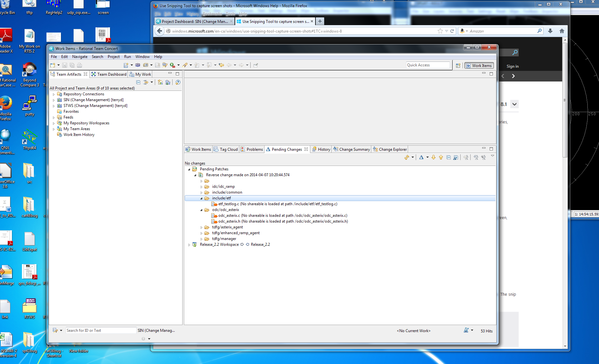Collapse the Pending Patches node
599x364 pixels.
(x=189, y=169)
